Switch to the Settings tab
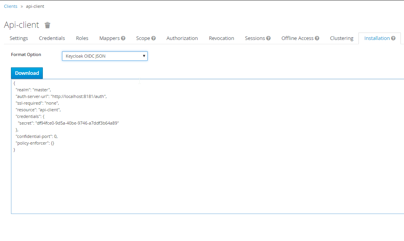The height and width of the screenshot is (241, 404). [19, 38]
